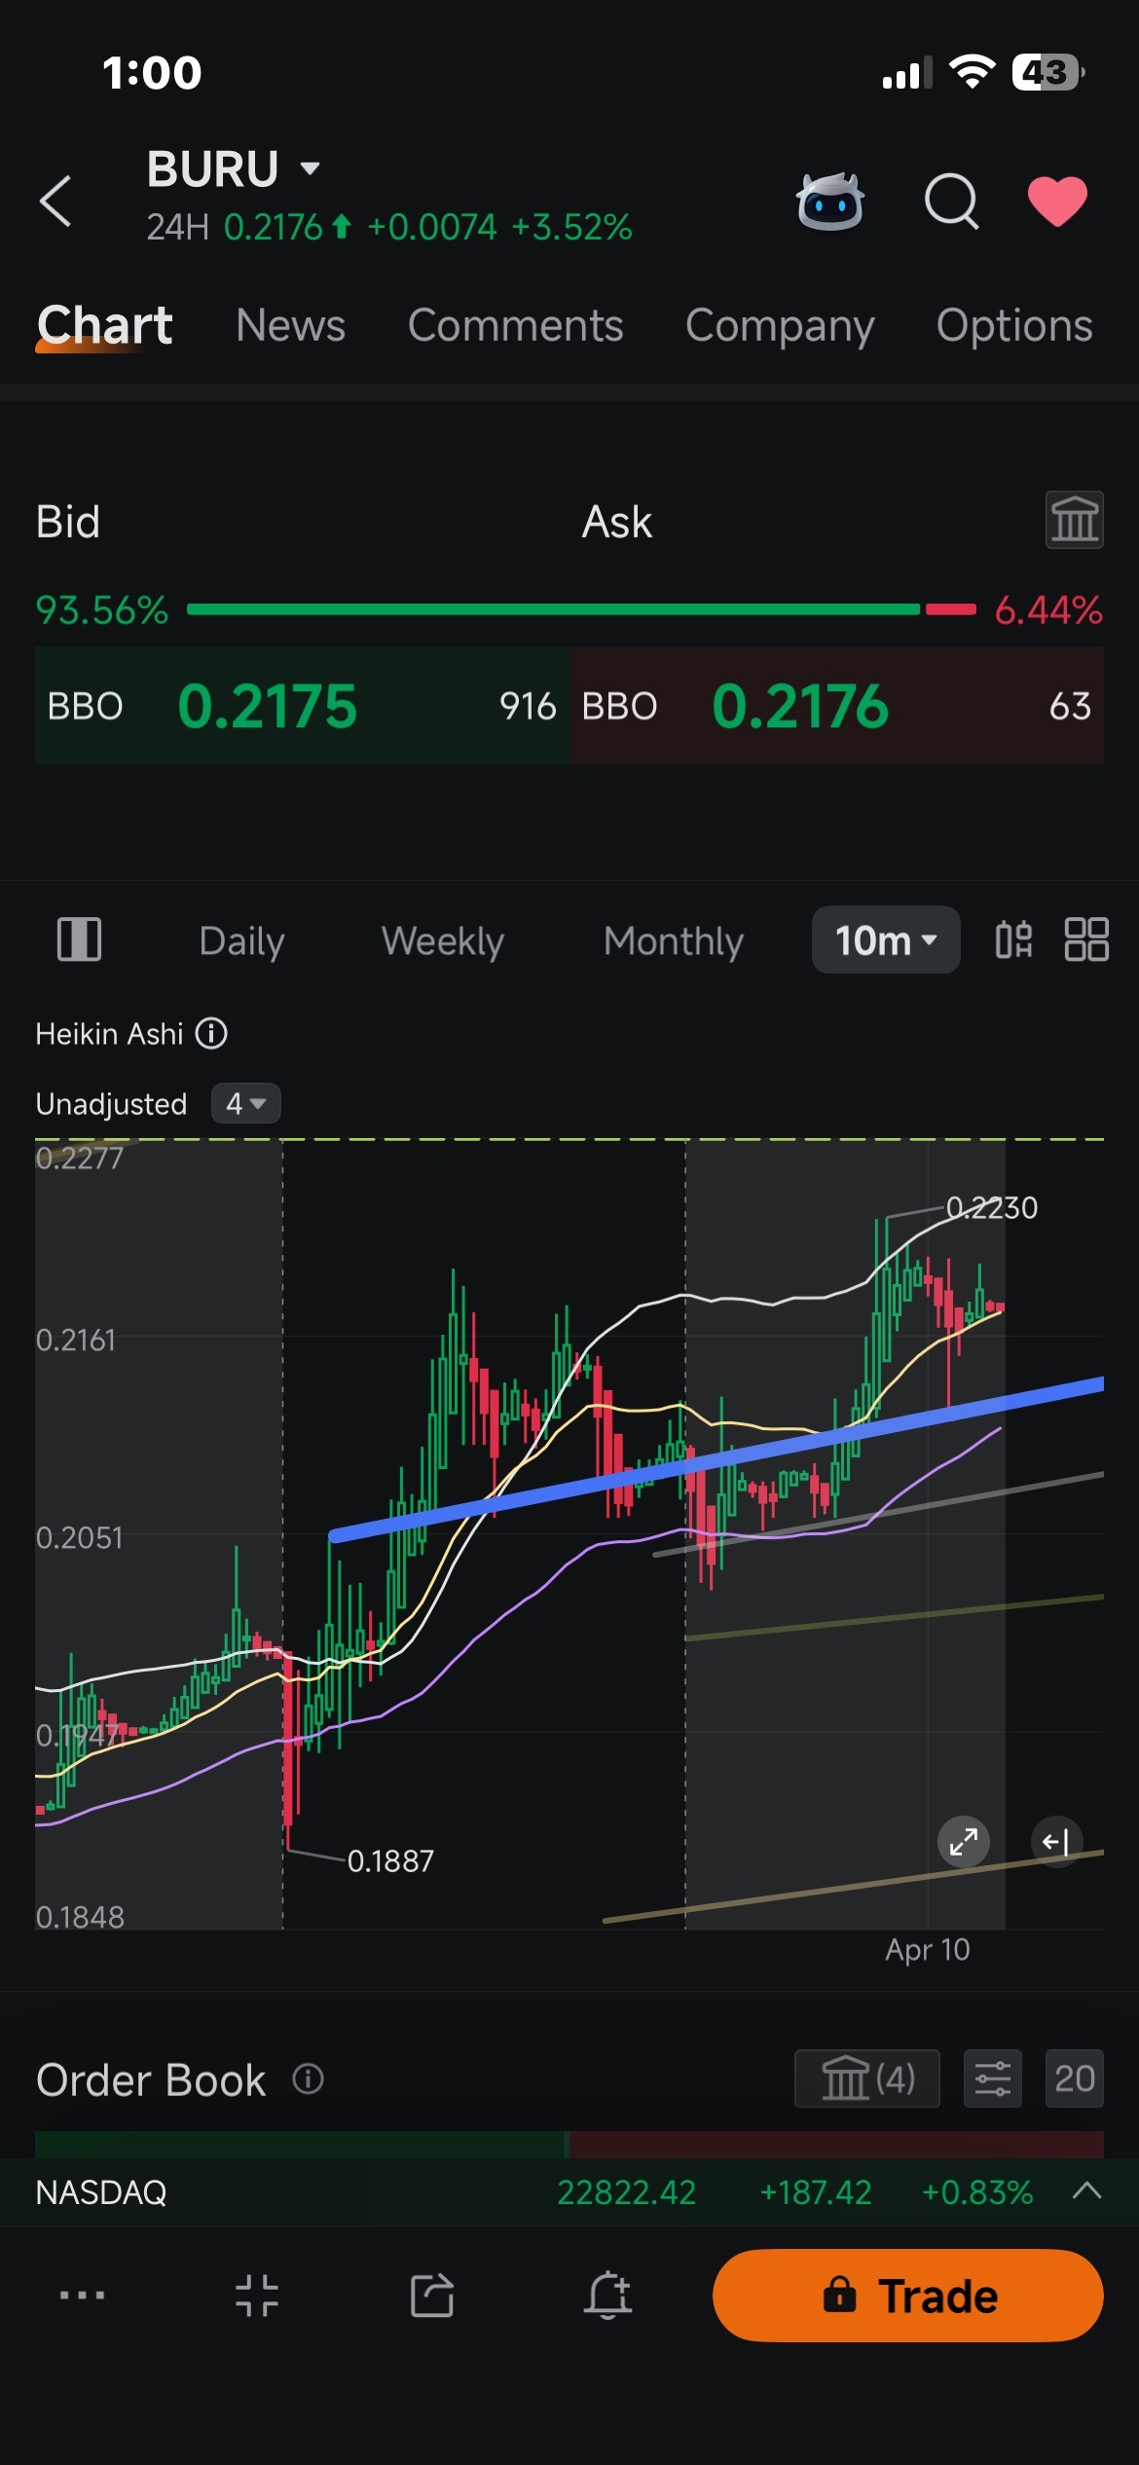
Task: Select the blue trend line on chart
Action: [716, 1459]
